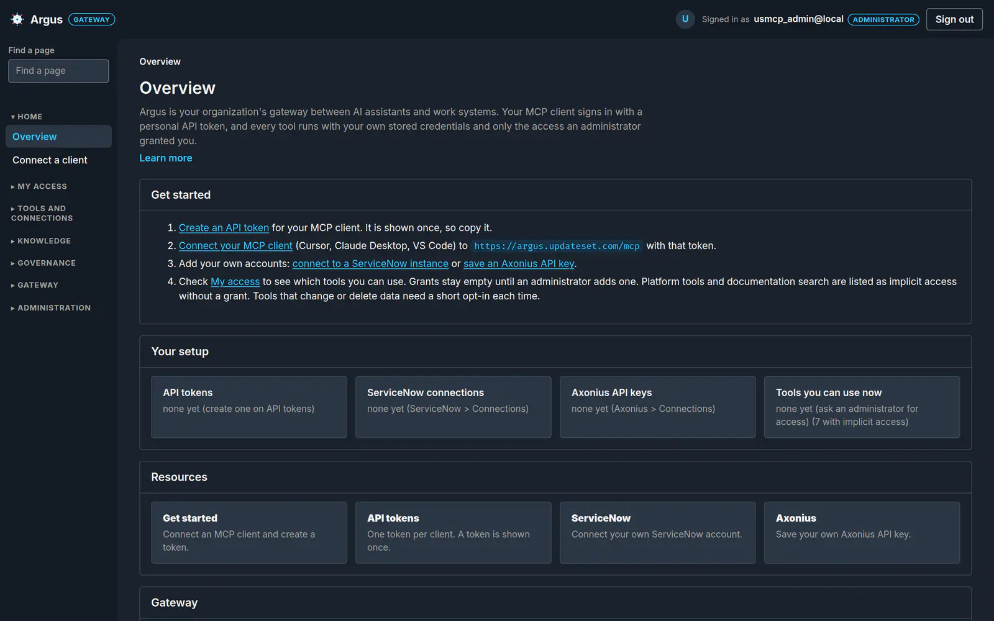Sign out of the account
Image resolution: width=994 pixels, height=621 pixels.
(x=954, y=19)
